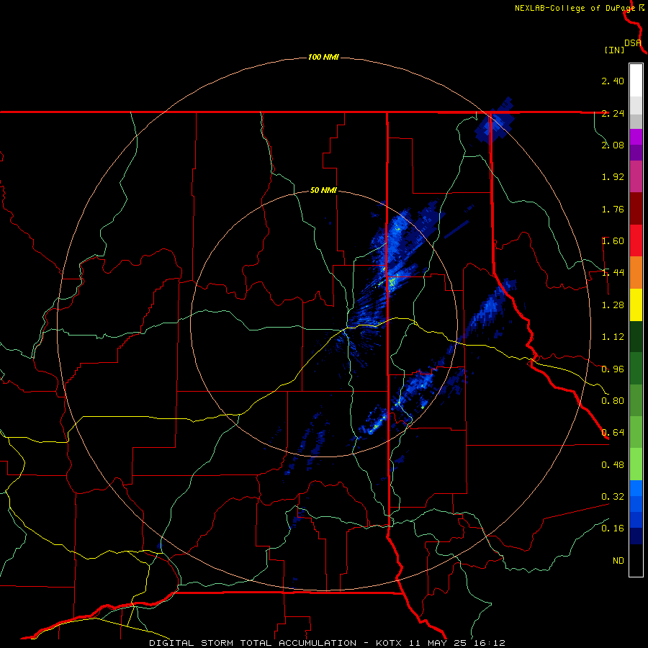Select the dark maroon legend swatch near 1.76
The width and height of the screenshot is (648, 648).
(x=636, y=209)
